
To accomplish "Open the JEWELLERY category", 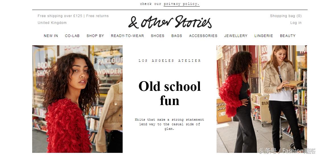I will tap(236, 36).
